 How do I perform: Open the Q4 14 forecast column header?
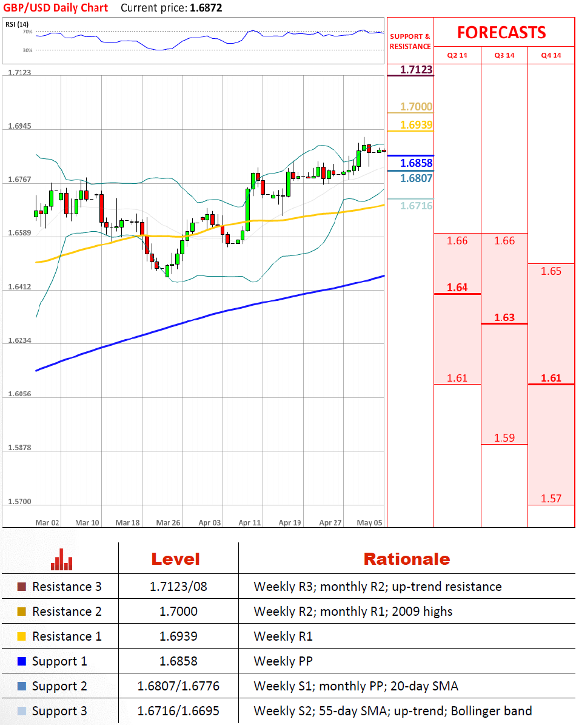[551, 55]
